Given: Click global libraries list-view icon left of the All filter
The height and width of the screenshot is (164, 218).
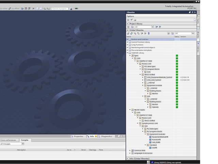Looking at the screenshot, I should point(173,33).
